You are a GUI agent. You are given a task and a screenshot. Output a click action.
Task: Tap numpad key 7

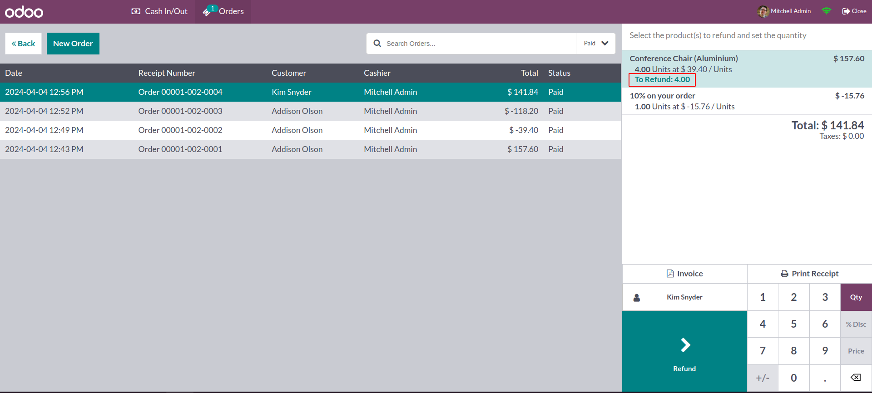tap(763, 351)
